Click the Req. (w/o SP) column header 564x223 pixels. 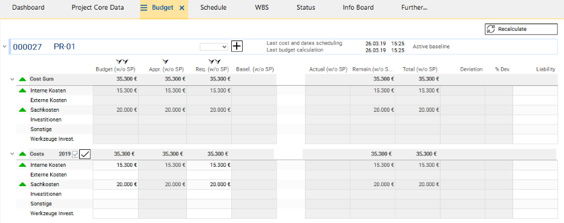pos(212,69)
